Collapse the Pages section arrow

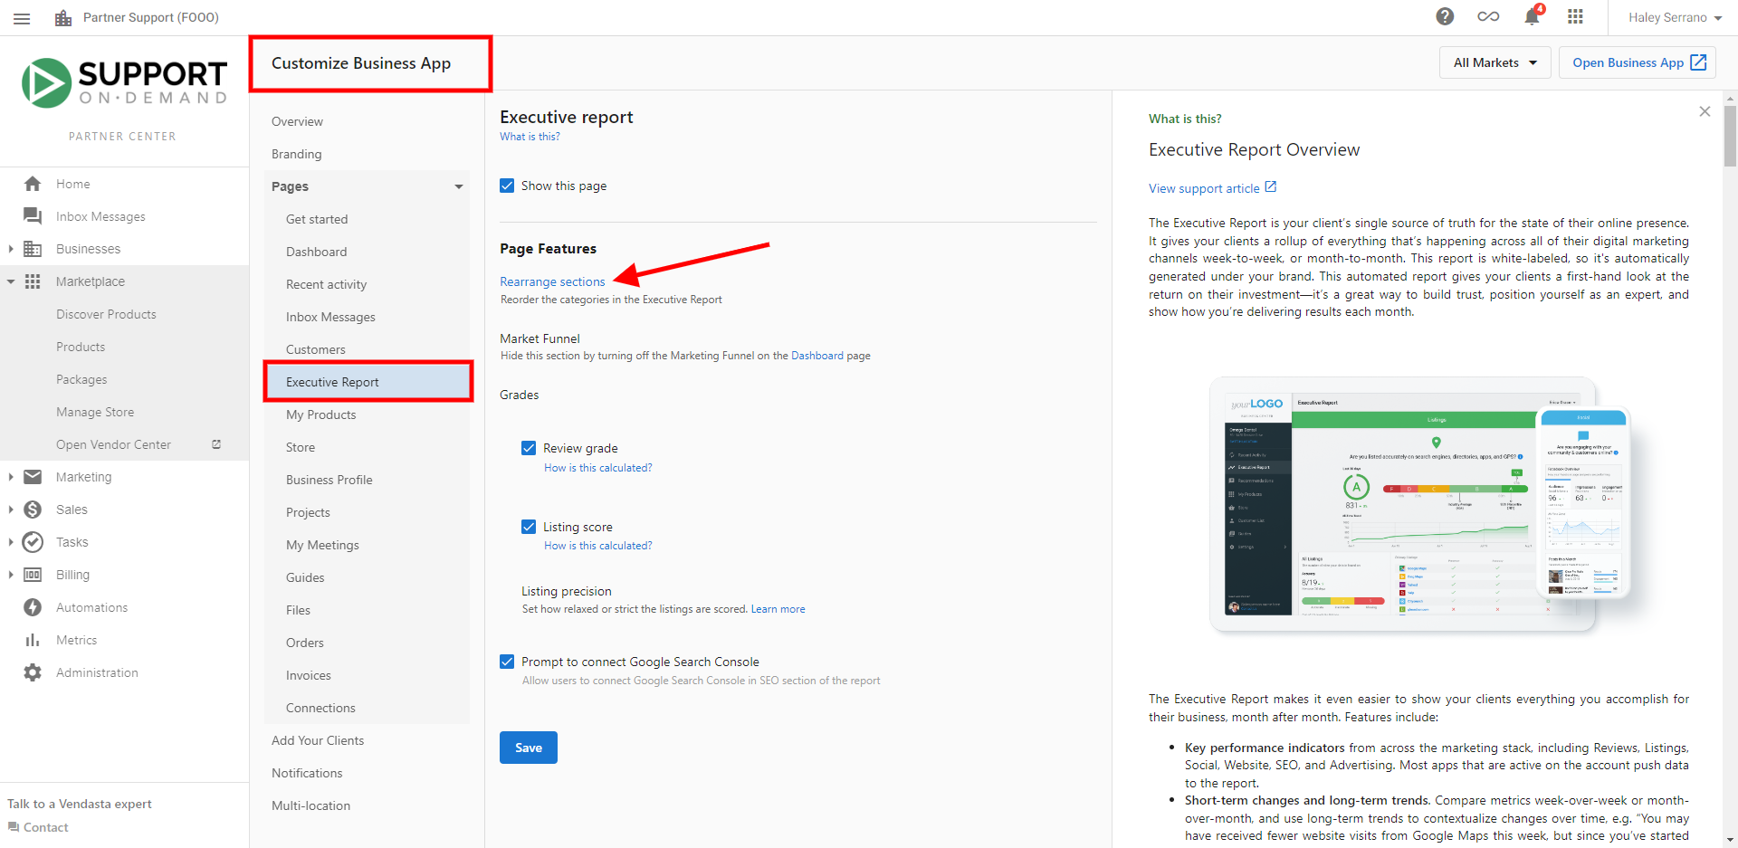click(459, 186)
